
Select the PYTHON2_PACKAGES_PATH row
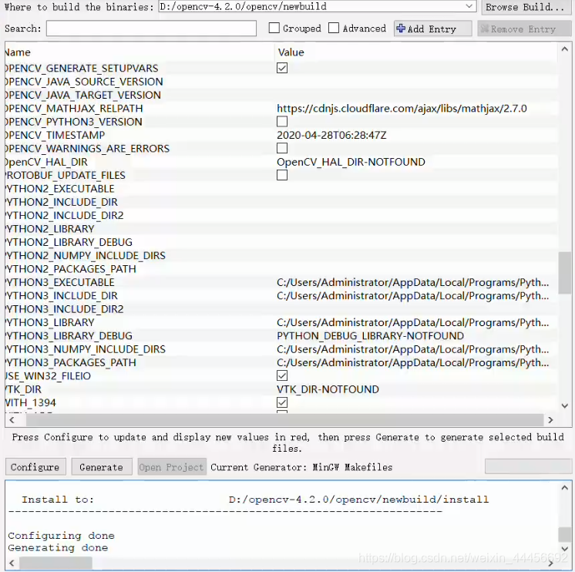[x=281, y=269]
